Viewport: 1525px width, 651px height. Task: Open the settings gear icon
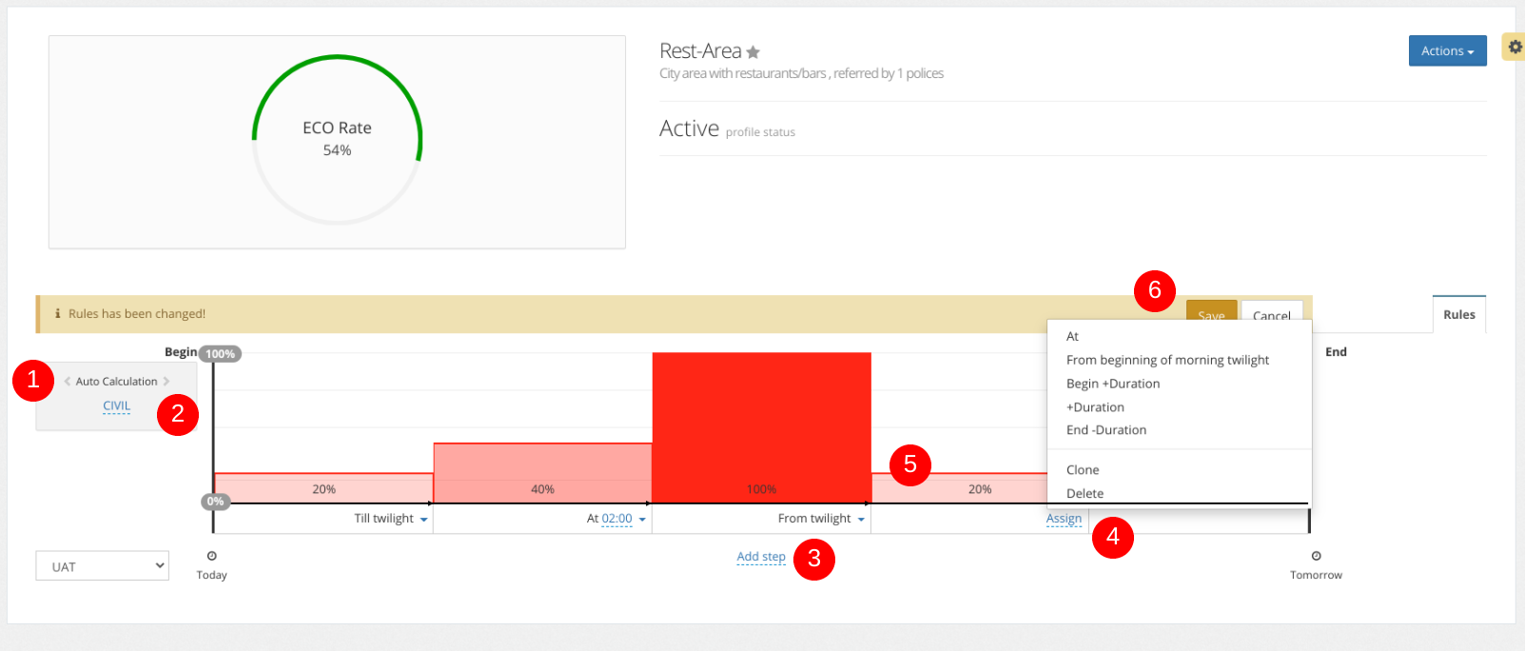[x=1515, y=46]
